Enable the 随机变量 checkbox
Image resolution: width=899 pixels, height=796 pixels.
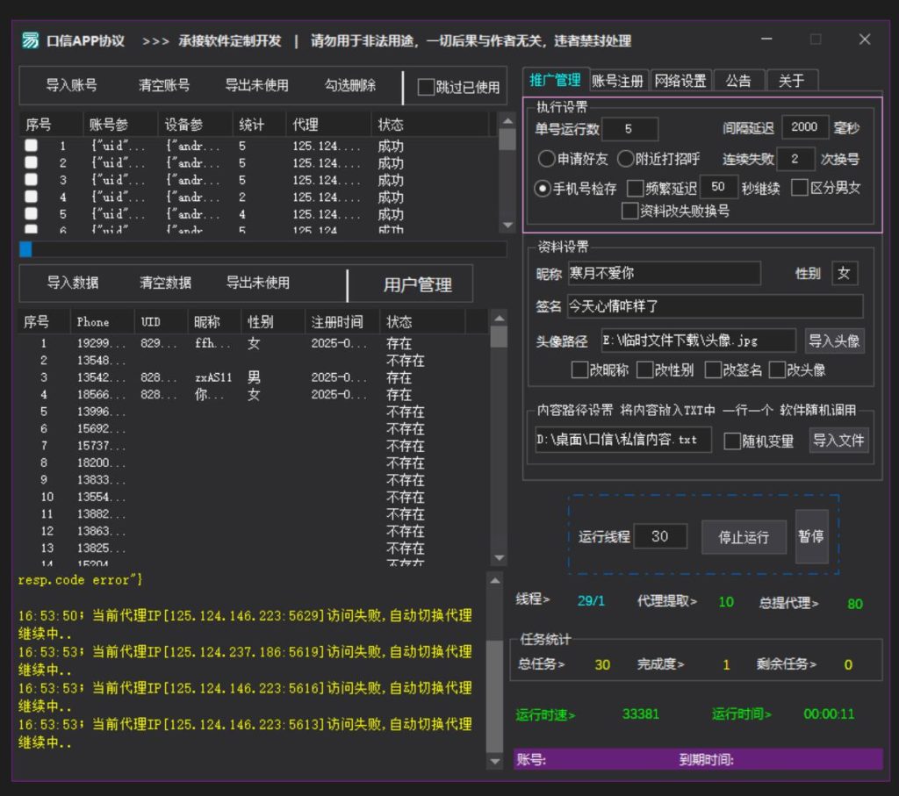pos(732,441)
